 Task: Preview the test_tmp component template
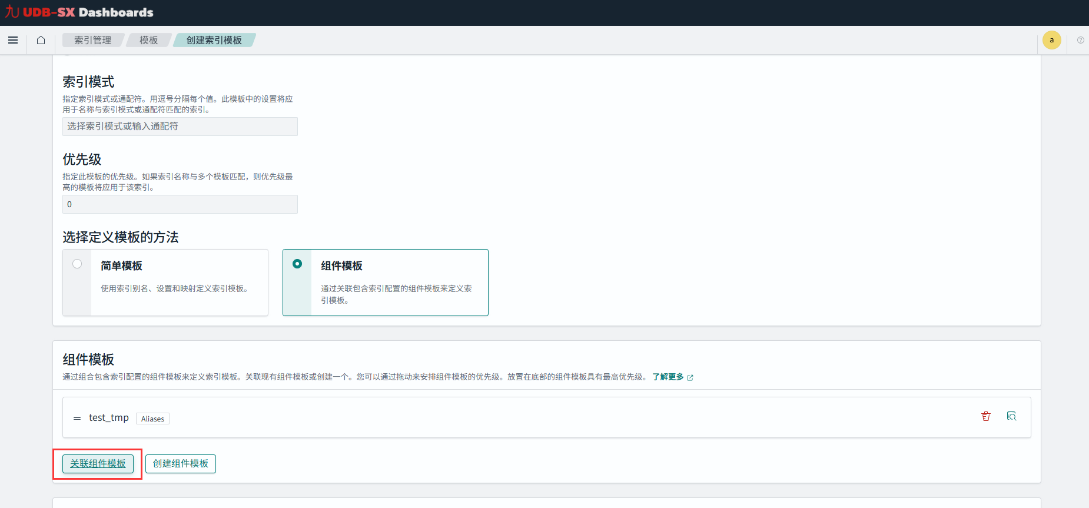[x=1011, y=416]
